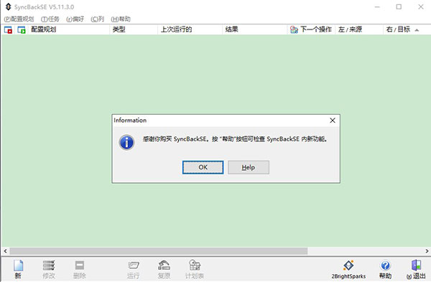Click the SyncBackSE app icon in title bar
The width and height of the screenshot is (431, 282).
pos(8,6)
